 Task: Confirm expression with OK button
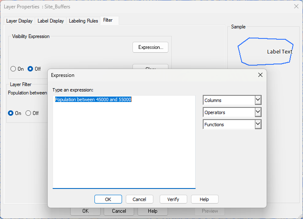click(108, 199)
